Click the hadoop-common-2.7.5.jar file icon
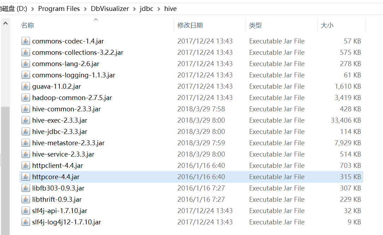This screenshot has height=235, width=383. (x=26, y=98)
